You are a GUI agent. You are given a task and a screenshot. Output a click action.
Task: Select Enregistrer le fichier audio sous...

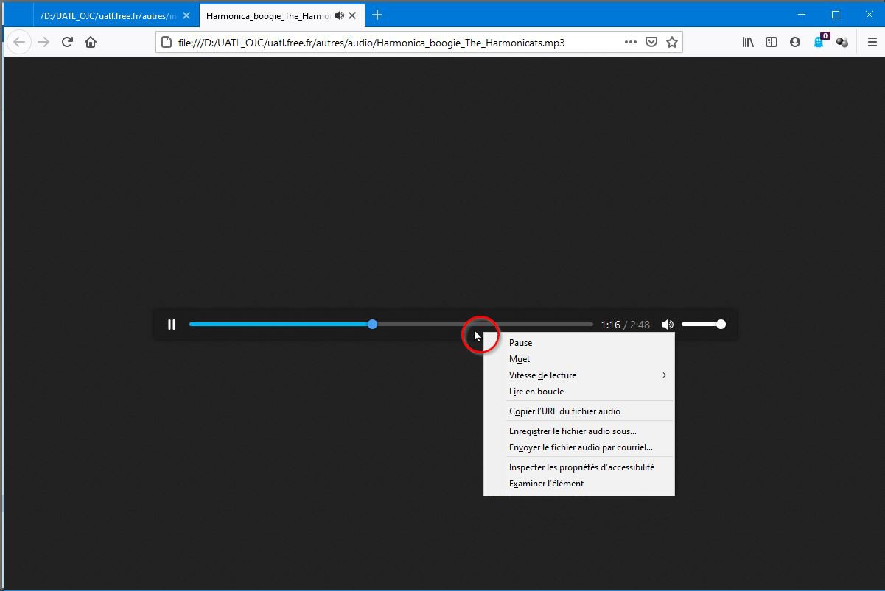pos(578,431)
